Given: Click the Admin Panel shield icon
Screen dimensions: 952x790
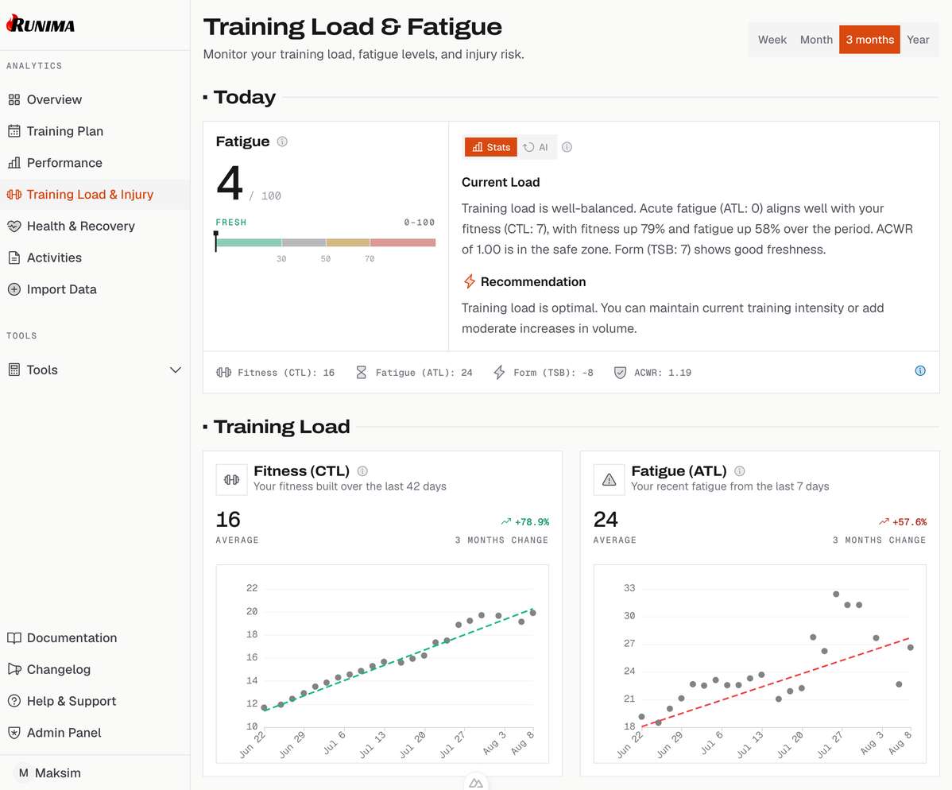Looking at the screenshot, I should [x=14, y=732].
